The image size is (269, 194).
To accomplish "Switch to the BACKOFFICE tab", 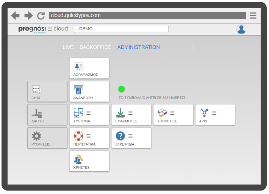I will (x=95, y=47).
